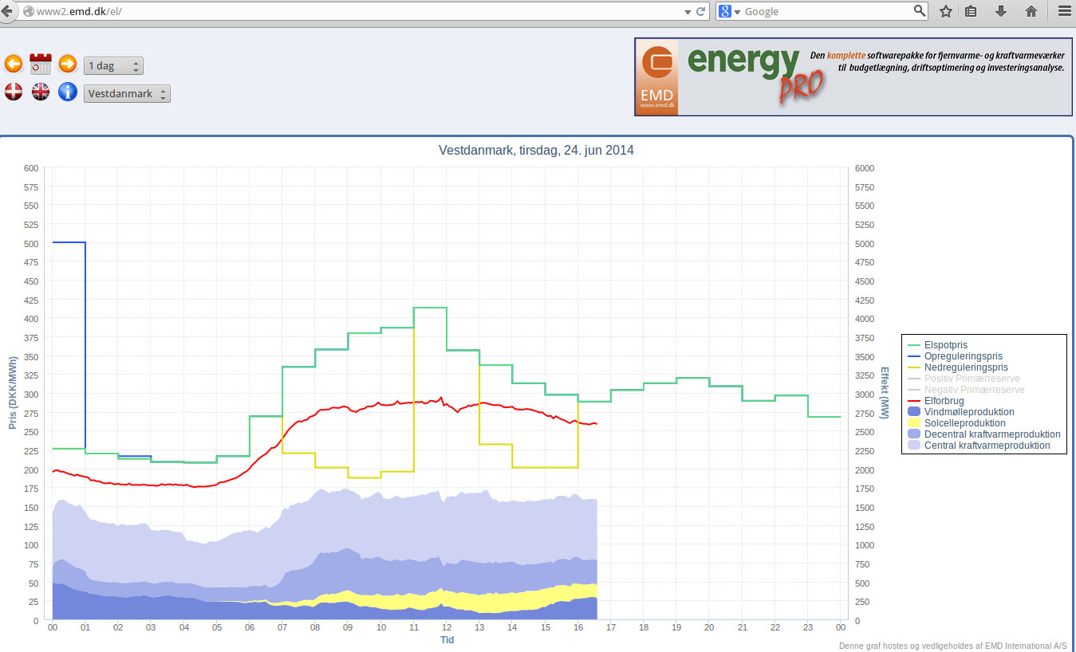
Task: Click the 'Pris (DKK/MWh)' axis label
Action: click(x=13, y=394)
